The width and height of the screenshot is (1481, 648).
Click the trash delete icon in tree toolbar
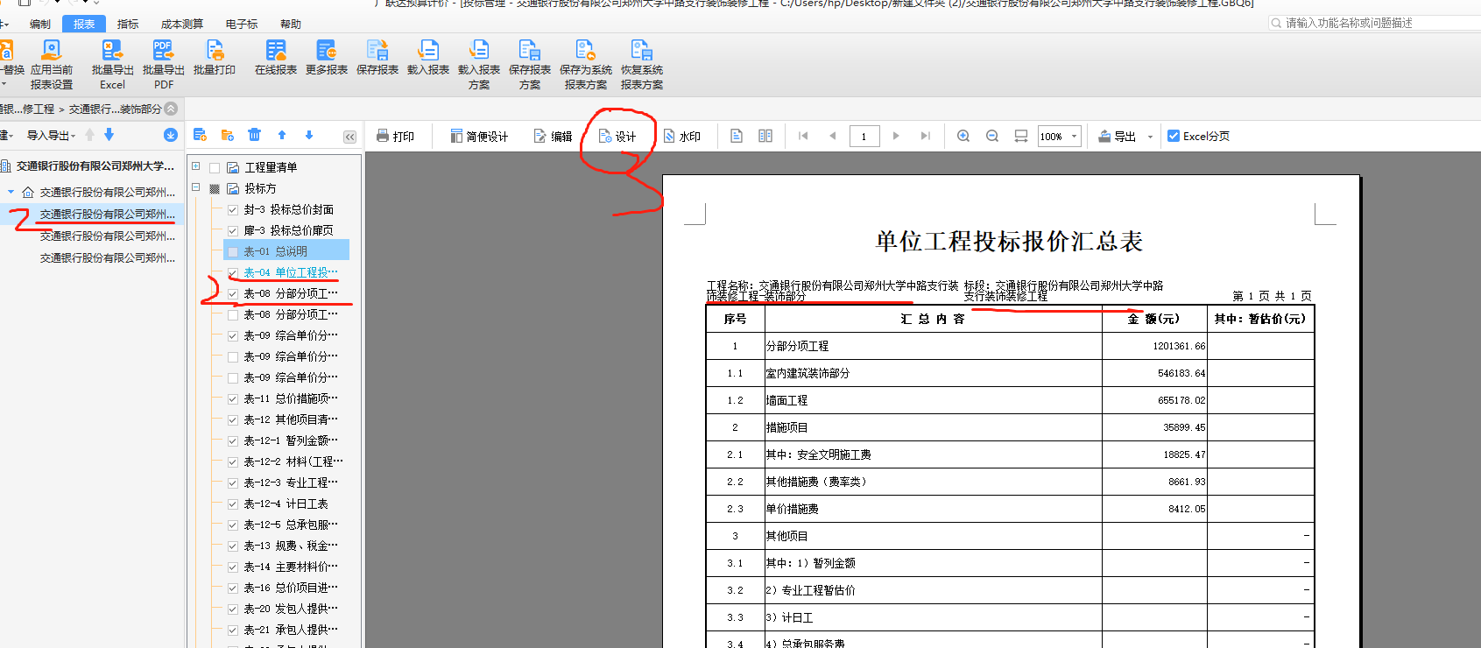(x=254, y=135)
